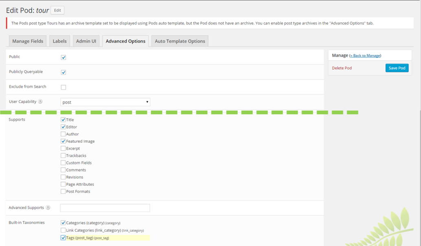Enable Exclude from Search checkbox
This screenshot has width=421, height=246.
(64, 87)
